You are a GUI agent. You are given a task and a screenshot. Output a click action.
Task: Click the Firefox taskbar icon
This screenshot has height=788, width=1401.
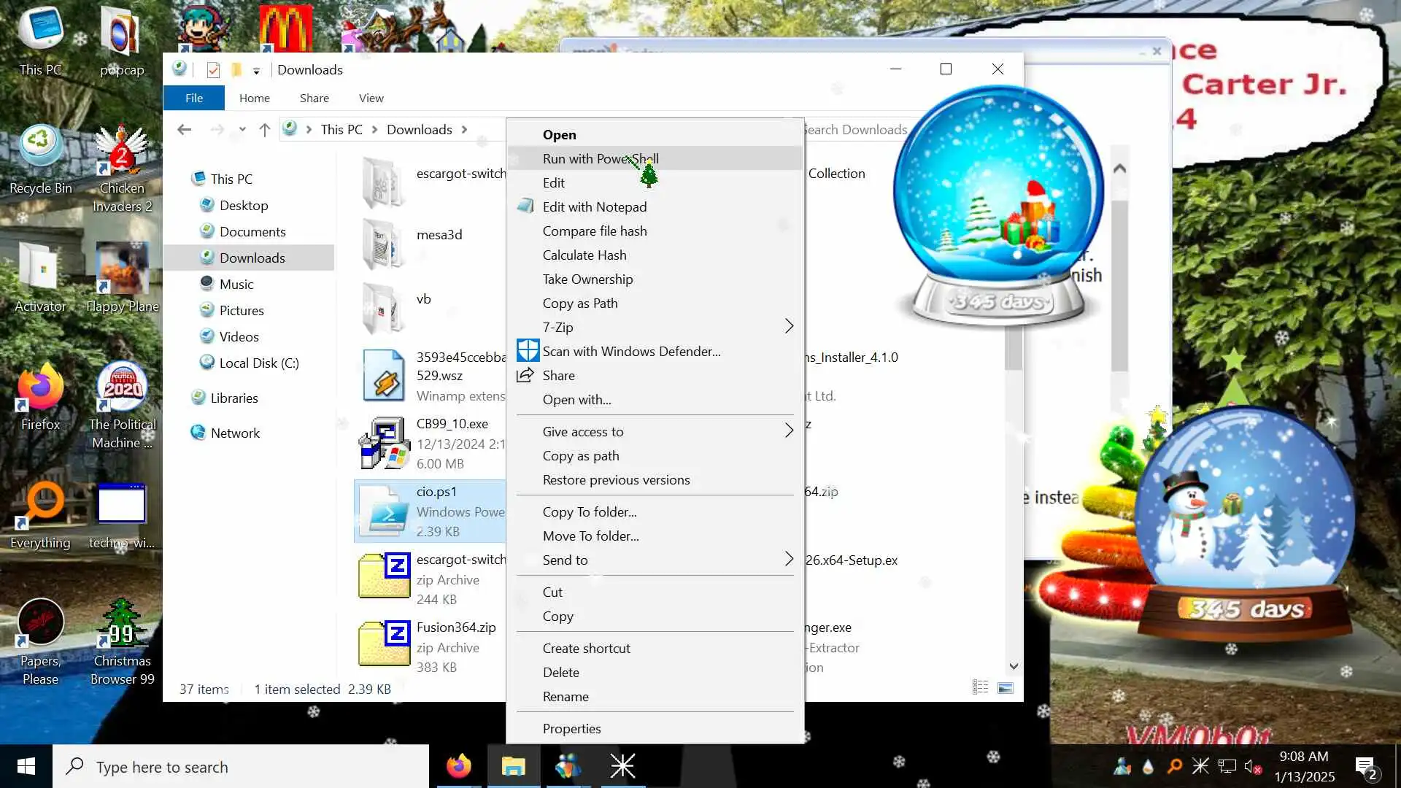(459, 766)
